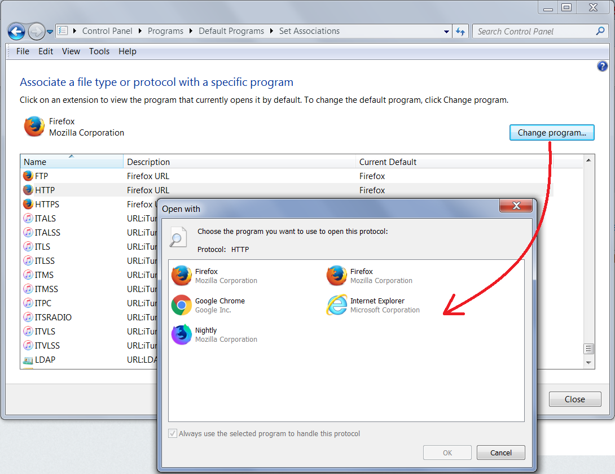Open the recent pages dropdown arrow
Image resolution: width=615 pixels, height=474 pixels.
[x=50, y=32]
